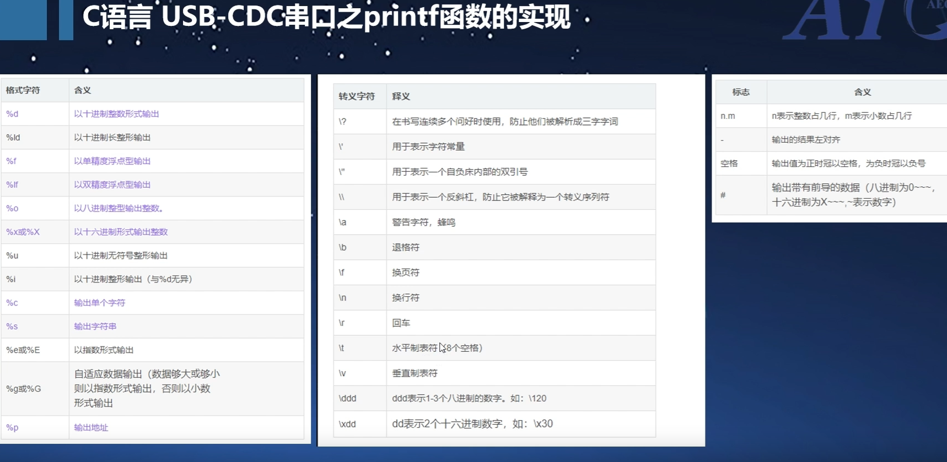The height and width of the screenshot is (462, 947).
Task: Click the \xdd hexadecimal escape row
Action: [x=494, y=424]
